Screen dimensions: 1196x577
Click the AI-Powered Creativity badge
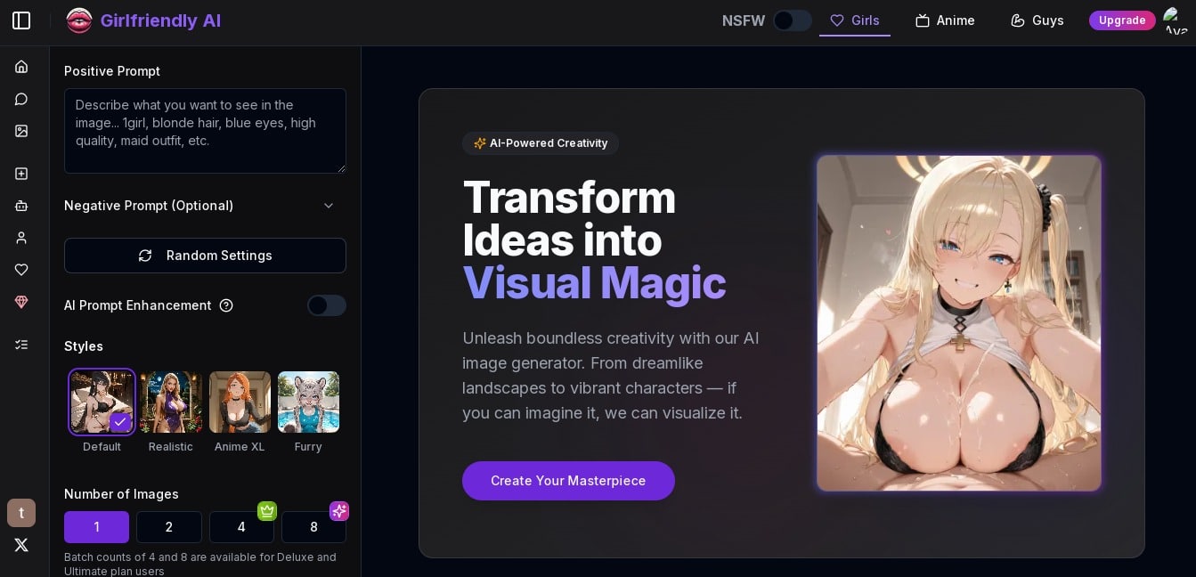541,143
